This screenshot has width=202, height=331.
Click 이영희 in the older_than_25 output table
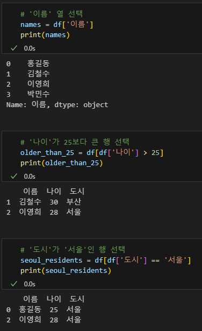click(30, 212)
